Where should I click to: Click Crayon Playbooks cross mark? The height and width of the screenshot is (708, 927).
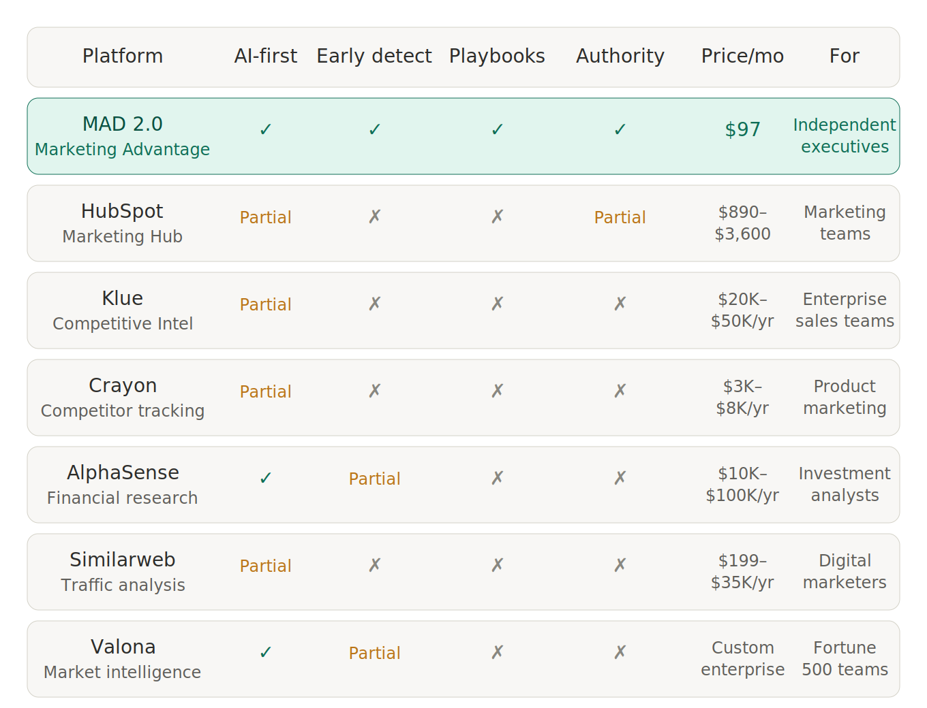coord(498,391)
